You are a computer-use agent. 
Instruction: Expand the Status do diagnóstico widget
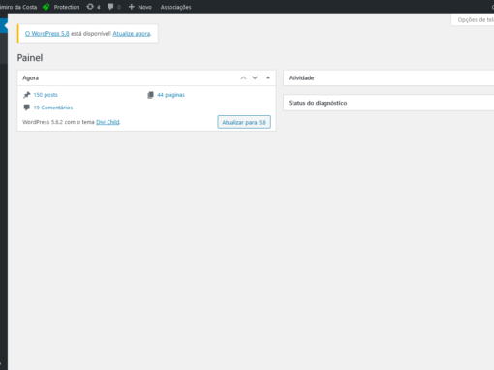coord(388,103)
